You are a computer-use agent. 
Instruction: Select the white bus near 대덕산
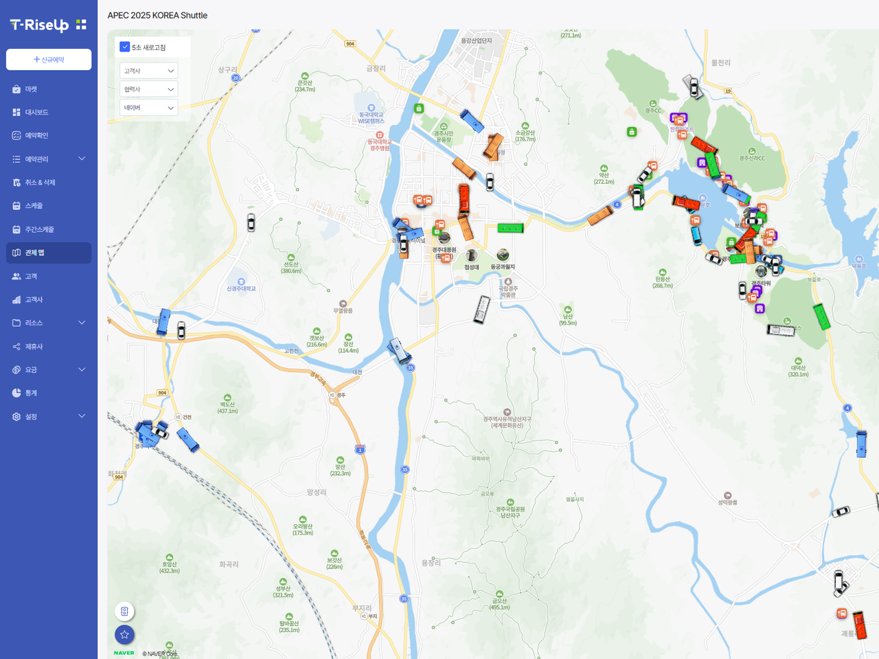tap(781, 330)
